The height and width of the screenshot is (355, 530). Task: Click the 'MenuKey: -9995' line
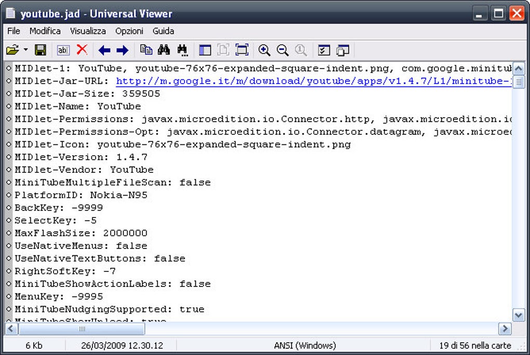point(59,296)
